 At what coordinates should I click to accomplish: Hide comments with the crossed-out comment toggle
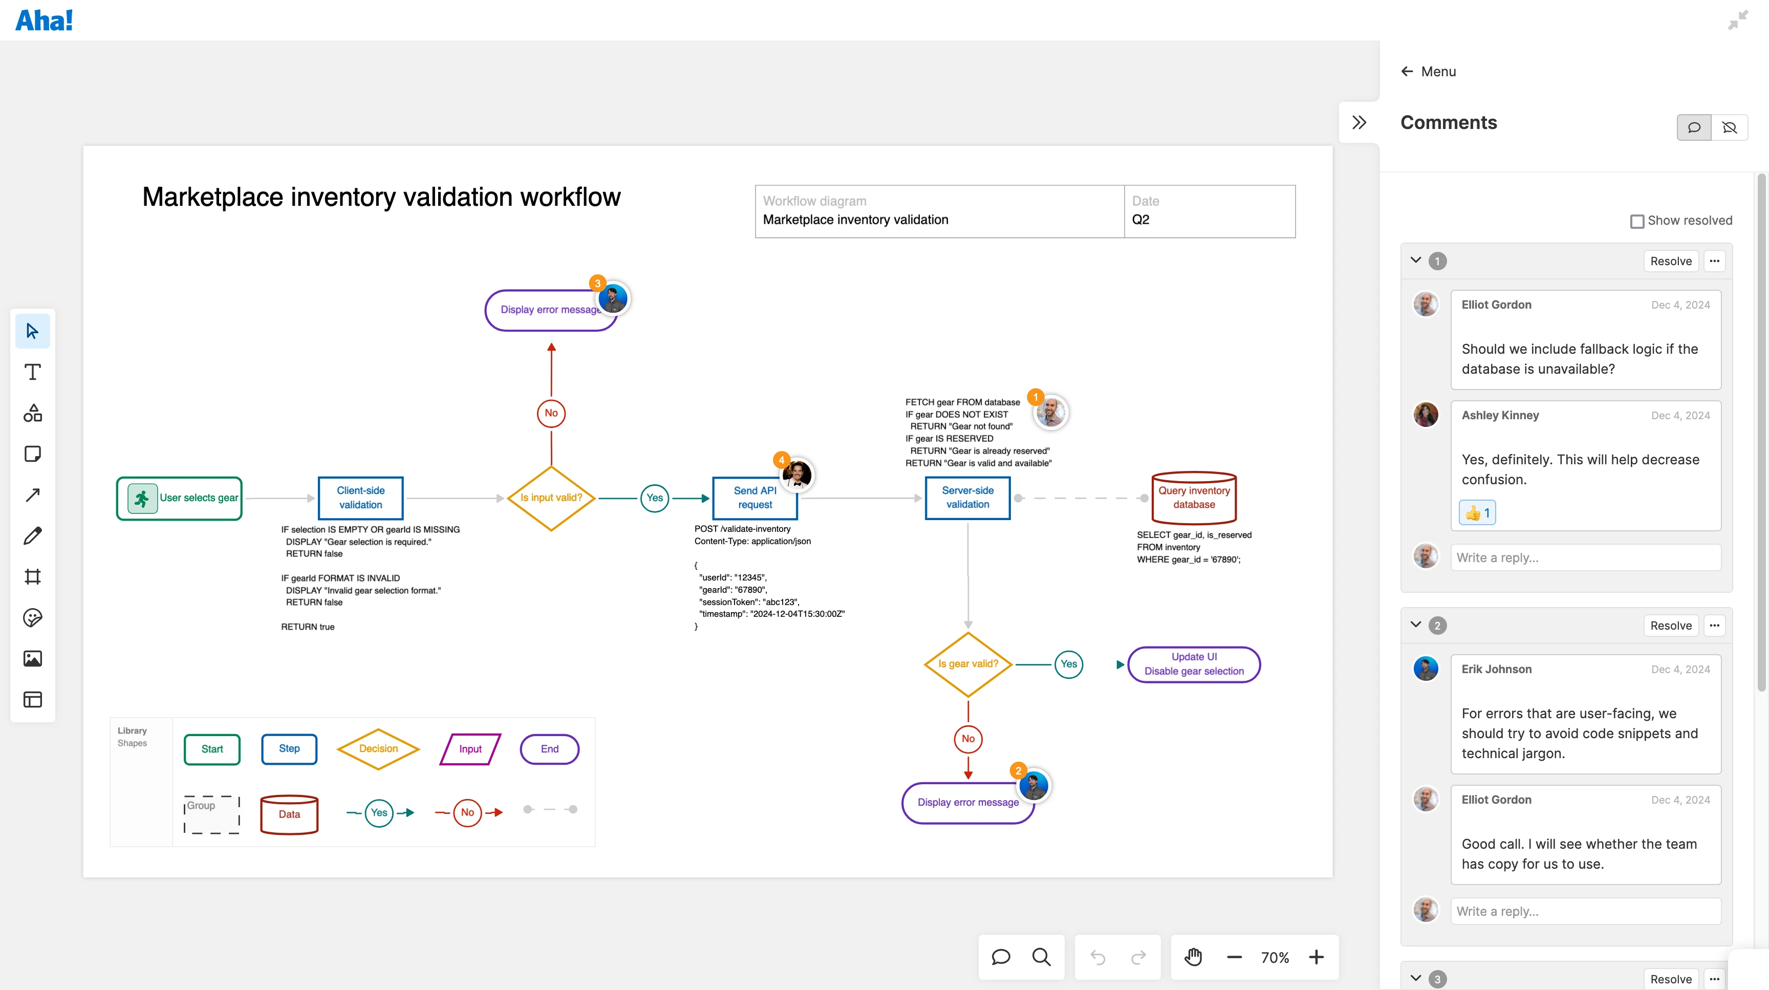1731,127
